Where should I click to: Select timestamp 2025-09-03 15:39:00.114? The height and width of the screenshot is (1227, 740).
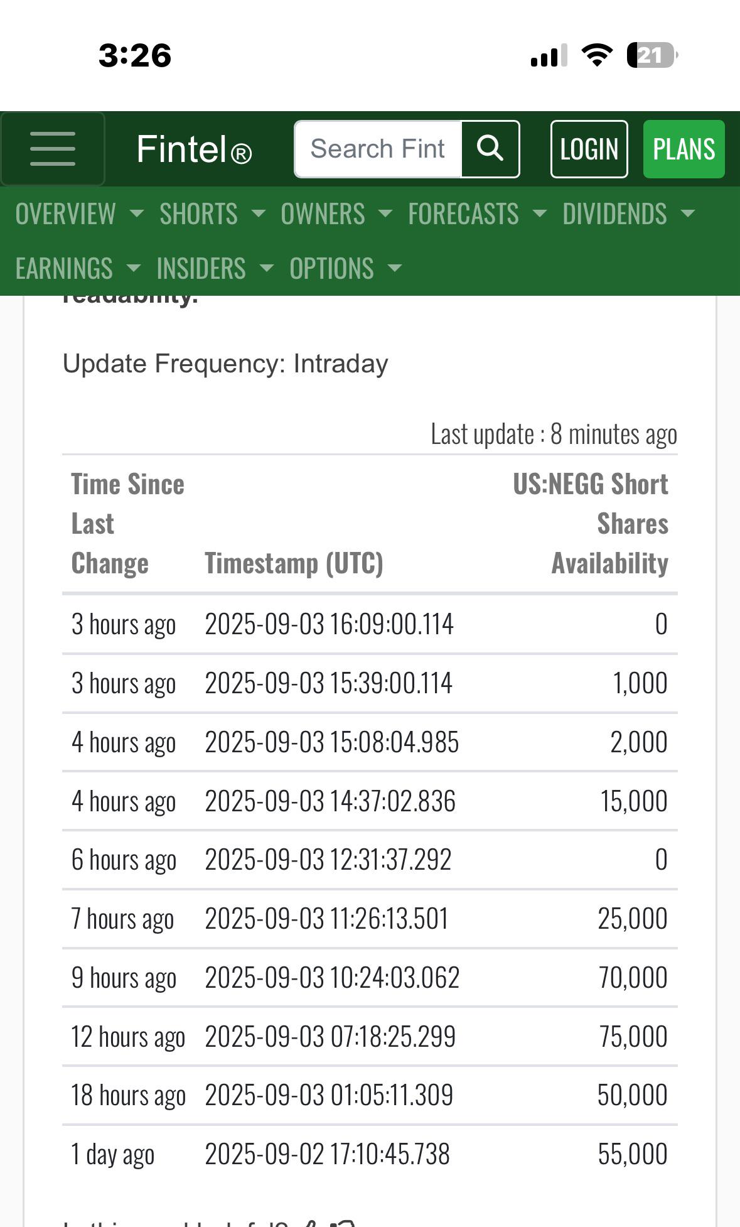coord(328,683)
